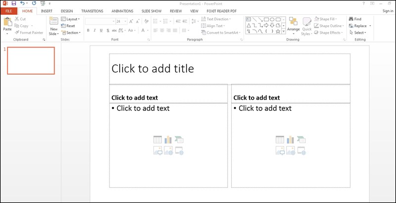This screenshot has width=396, height=203.
Task: Open the TRANSITIONS tab
Action: click(x=92, y=10)
